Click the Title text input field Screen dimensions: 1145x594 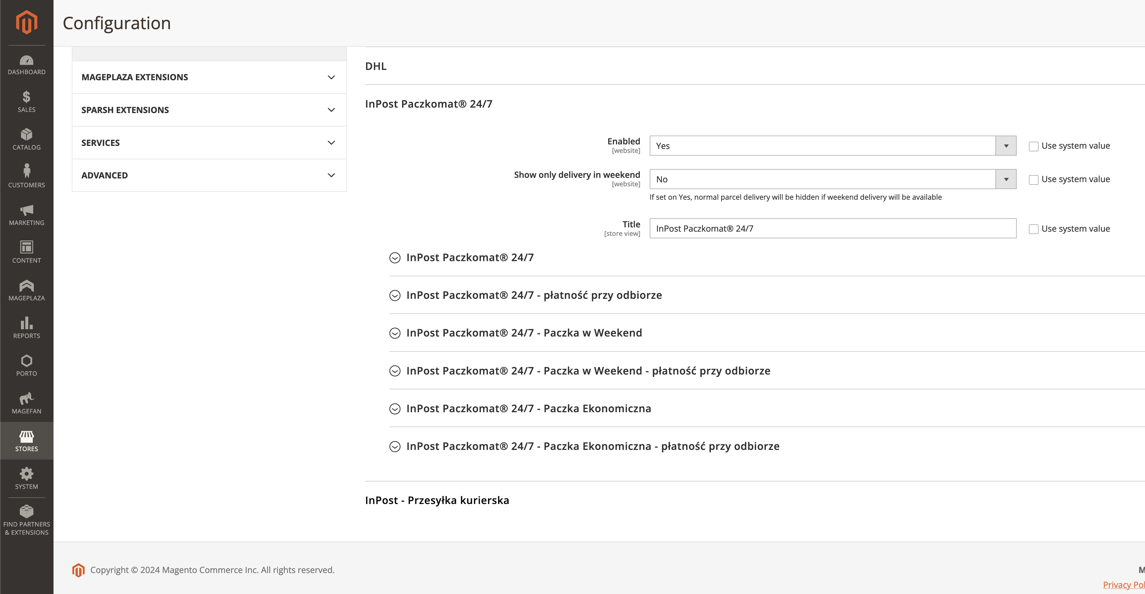tap(832, 228)
